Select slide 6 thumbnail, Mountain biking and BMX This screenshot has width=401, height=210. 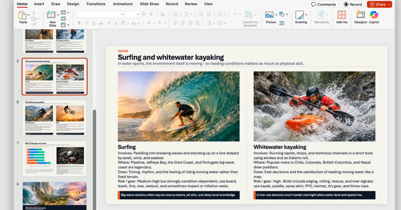pyautogui.click(x=54, y=118)
